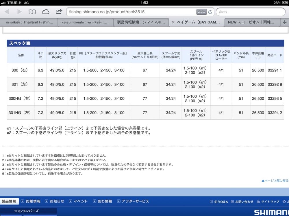Click the スプール下巻ライン column header
289x216 pixels.
(196, 55)
